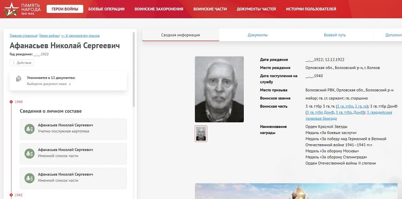402x199 pixels.
Task: Click the documents icon beside 'Упоминается в 12 документах'
Action: point(18,78)
